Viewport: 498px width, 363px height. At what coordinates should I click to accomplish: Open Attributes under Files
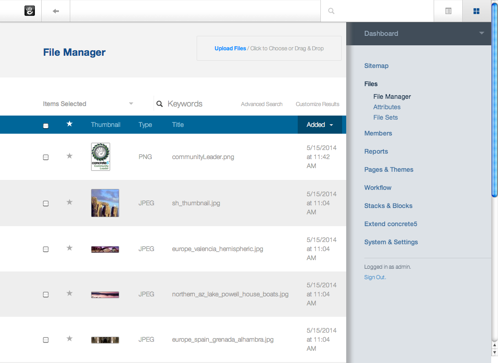pos(387,107)
